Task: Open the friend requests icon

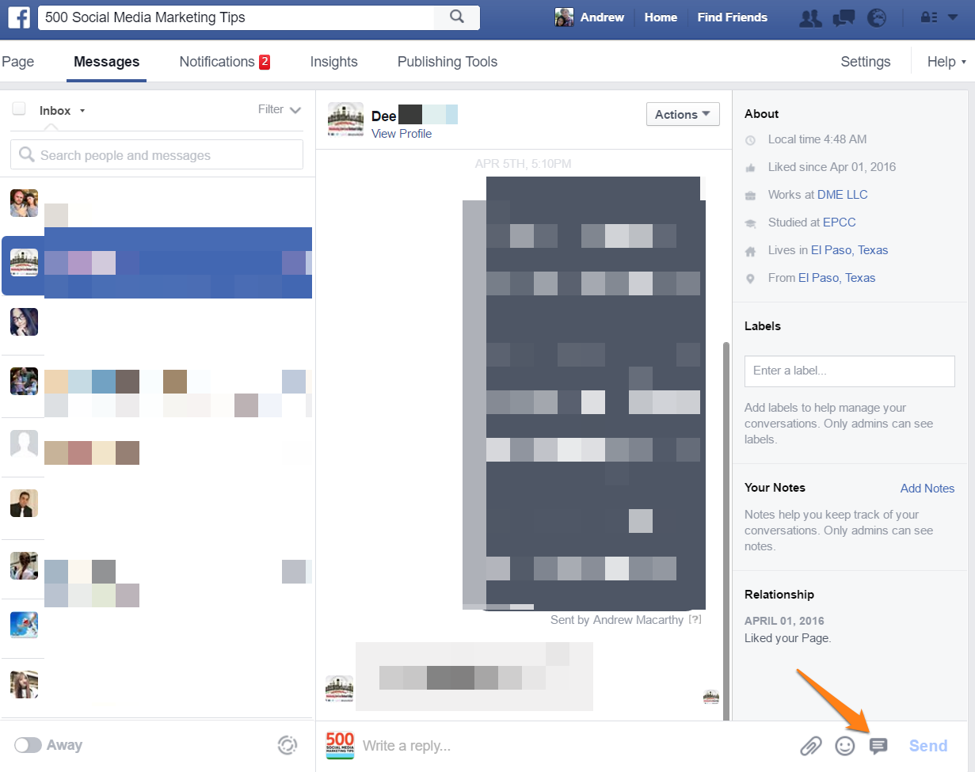Action: [x=810, y=18]
